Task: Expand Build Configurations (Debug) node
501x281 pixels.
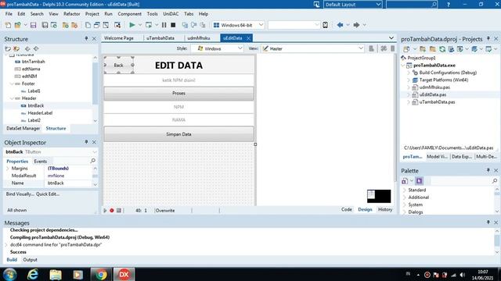Action: (409, 73)
